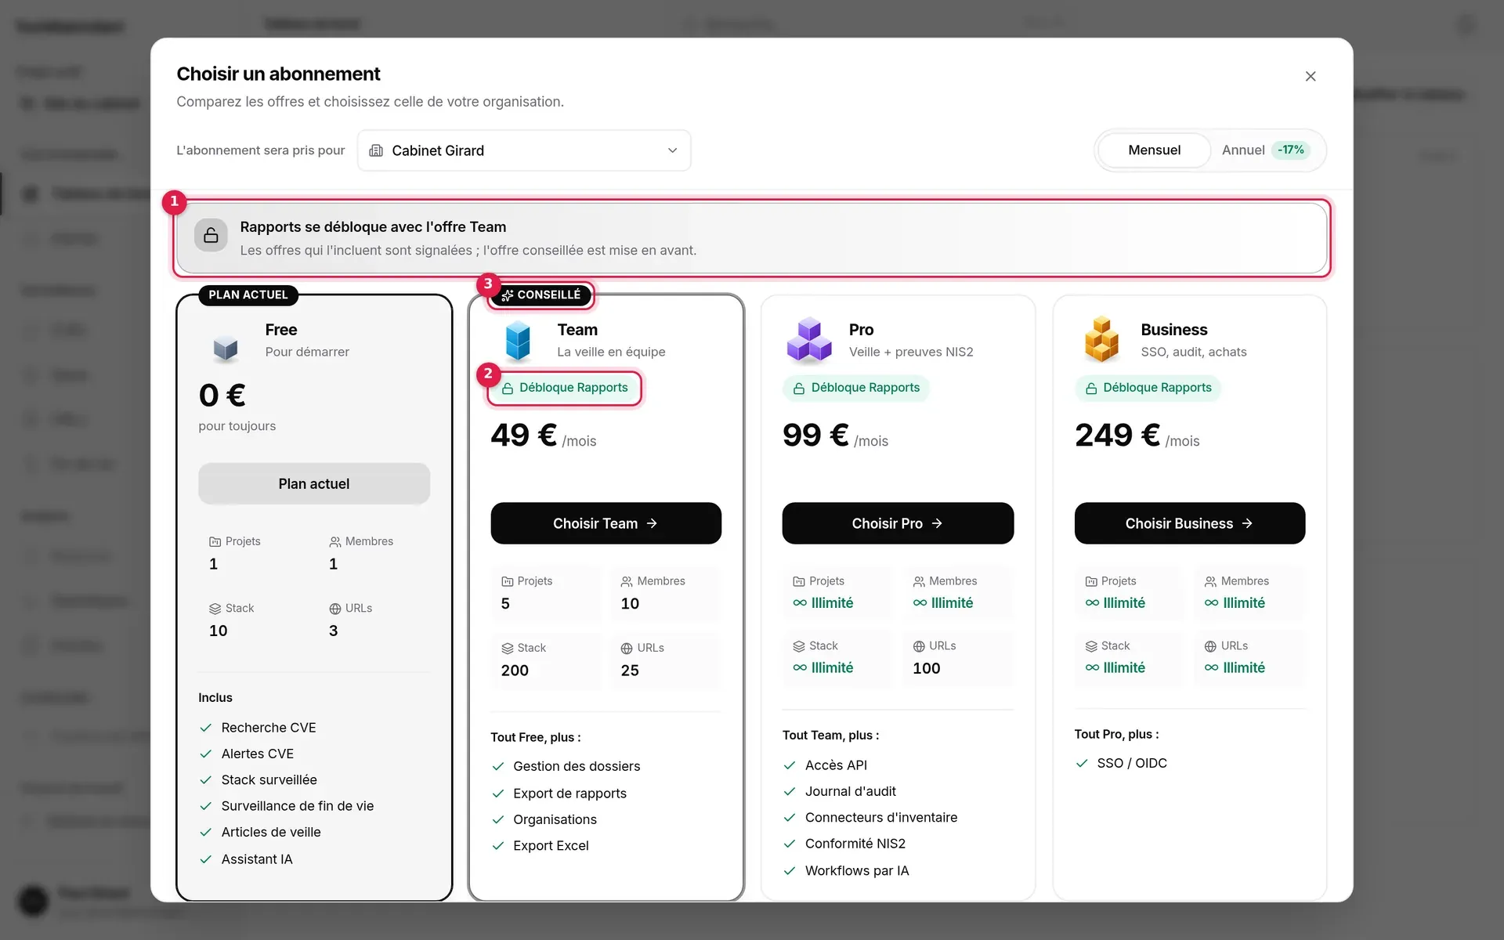Click the Débloque Rapports badge on Team card
Viewport: 1504px width, 940px height.
(x=564, y=388)
